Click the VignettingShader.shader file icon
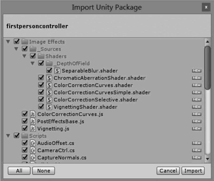 click(49, 107)
